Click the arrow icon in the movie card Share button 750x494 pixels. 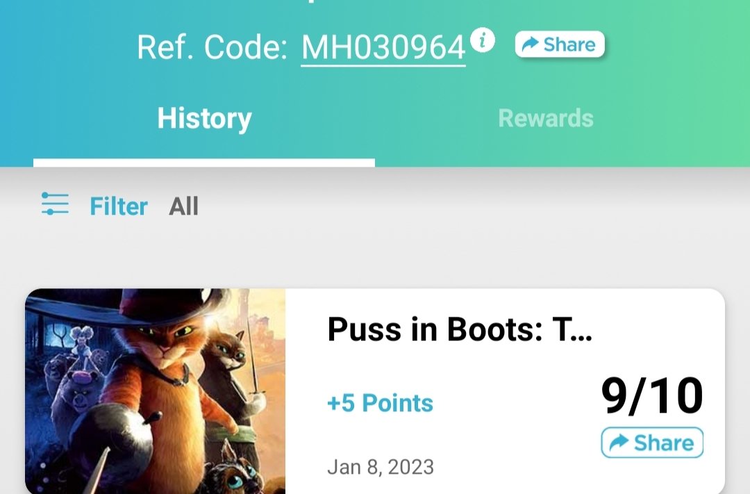point(619,442)
